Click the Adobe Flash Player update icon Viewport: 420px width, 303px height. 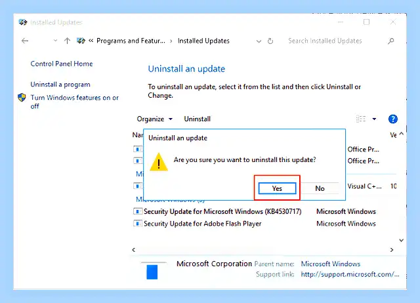138,223
